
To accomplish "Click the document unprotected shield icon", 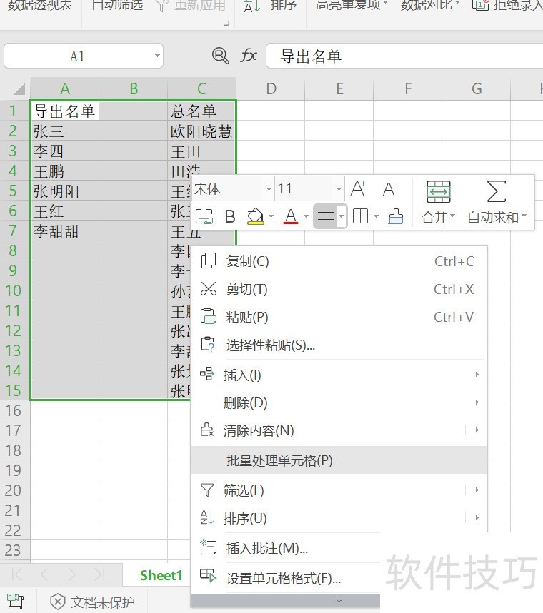I will (x=58, y=602).
